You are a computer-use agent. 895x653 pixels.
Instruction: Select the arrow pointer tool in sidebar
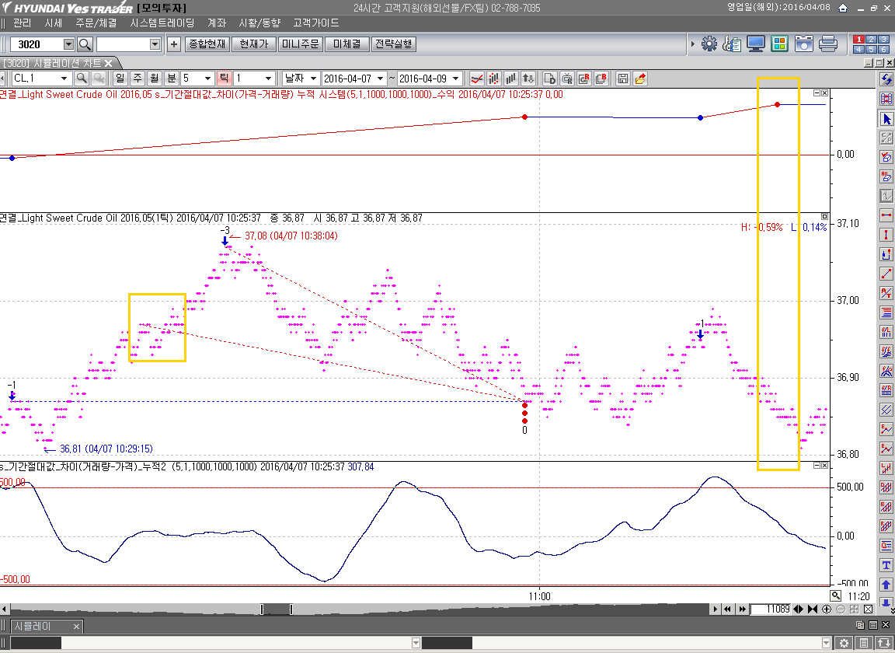[x=886, y=118]
